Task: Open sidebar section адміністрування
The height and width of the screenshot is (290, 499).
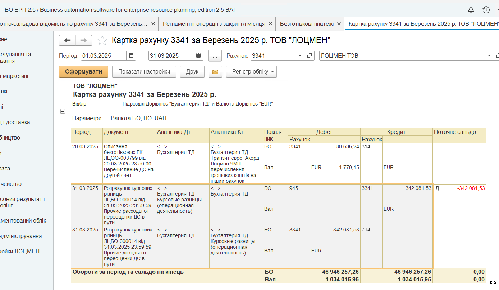Action: (21, 236)
